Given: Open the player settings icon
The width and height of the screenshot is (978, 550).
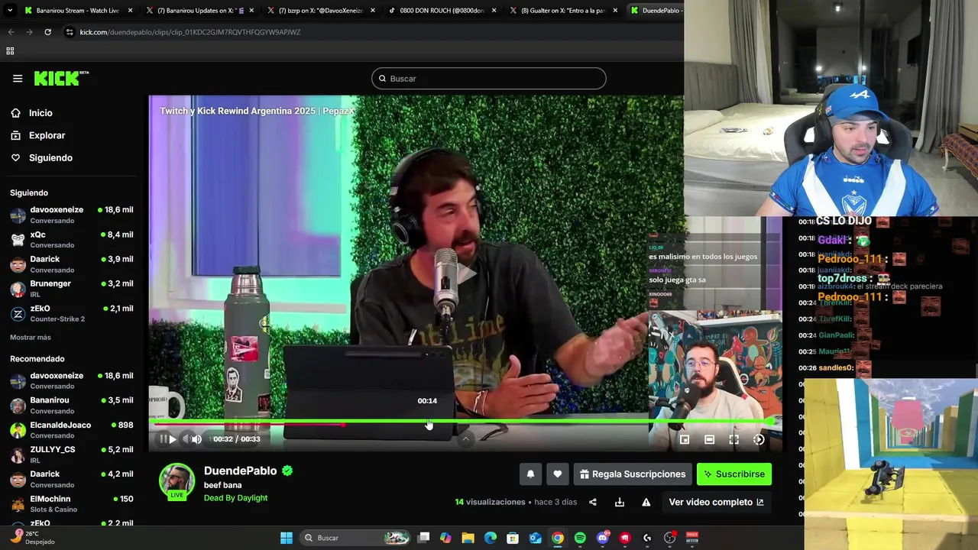Looking at the screenshot, I should [x=759, y=439].
